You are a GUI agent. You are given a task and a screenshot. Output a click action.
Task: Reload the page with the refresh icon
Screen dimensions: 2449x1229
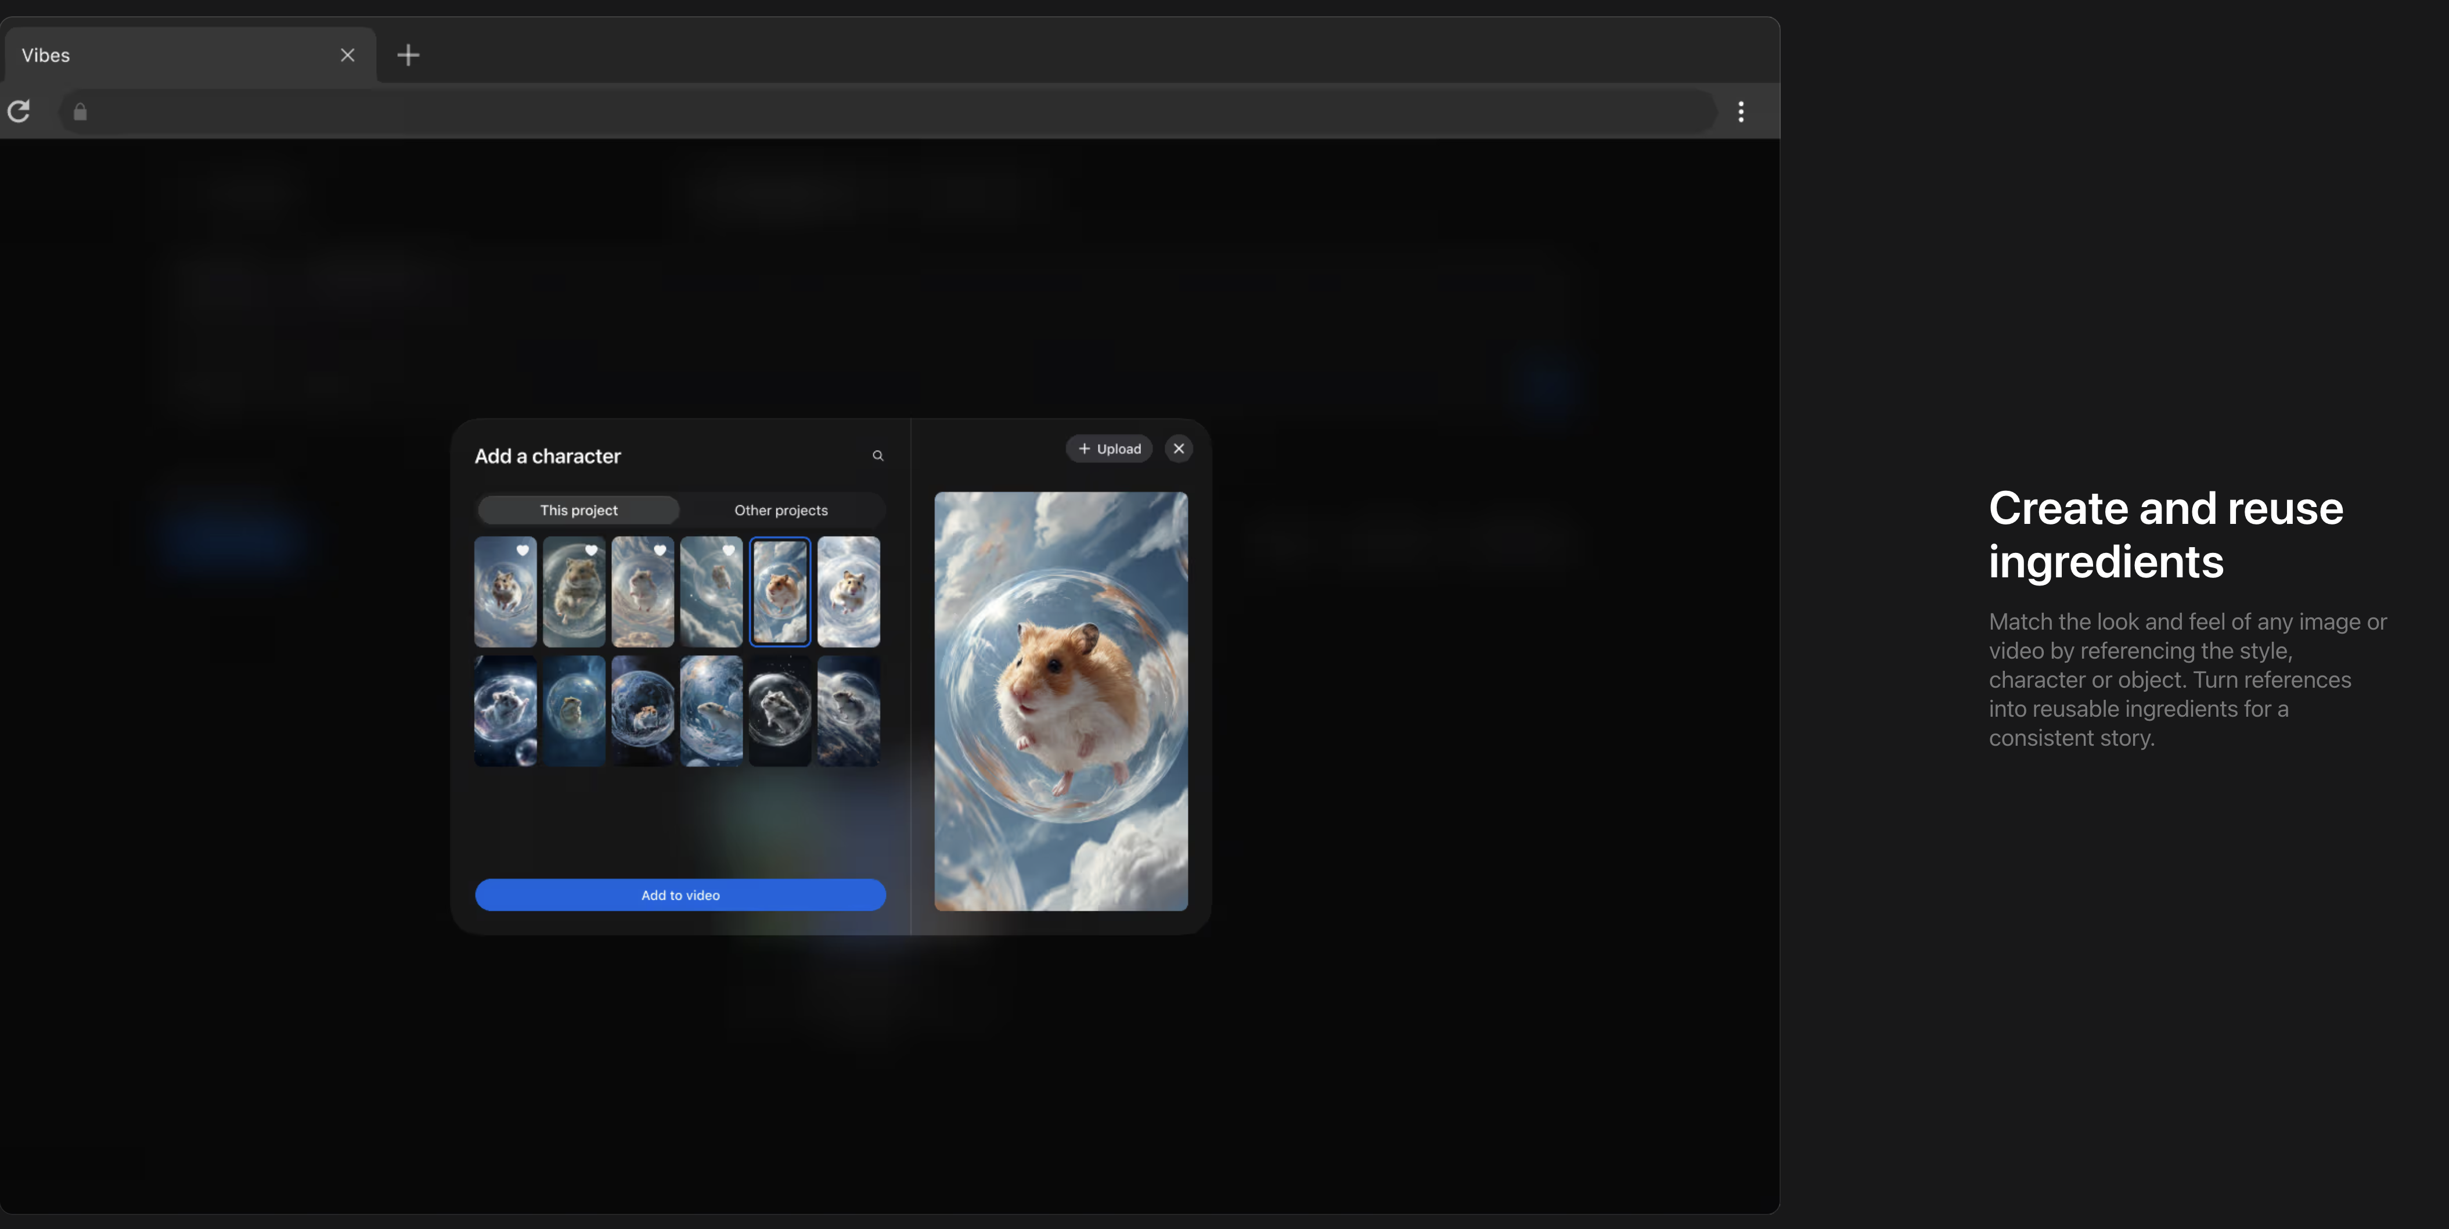click(x=19, y=112)
